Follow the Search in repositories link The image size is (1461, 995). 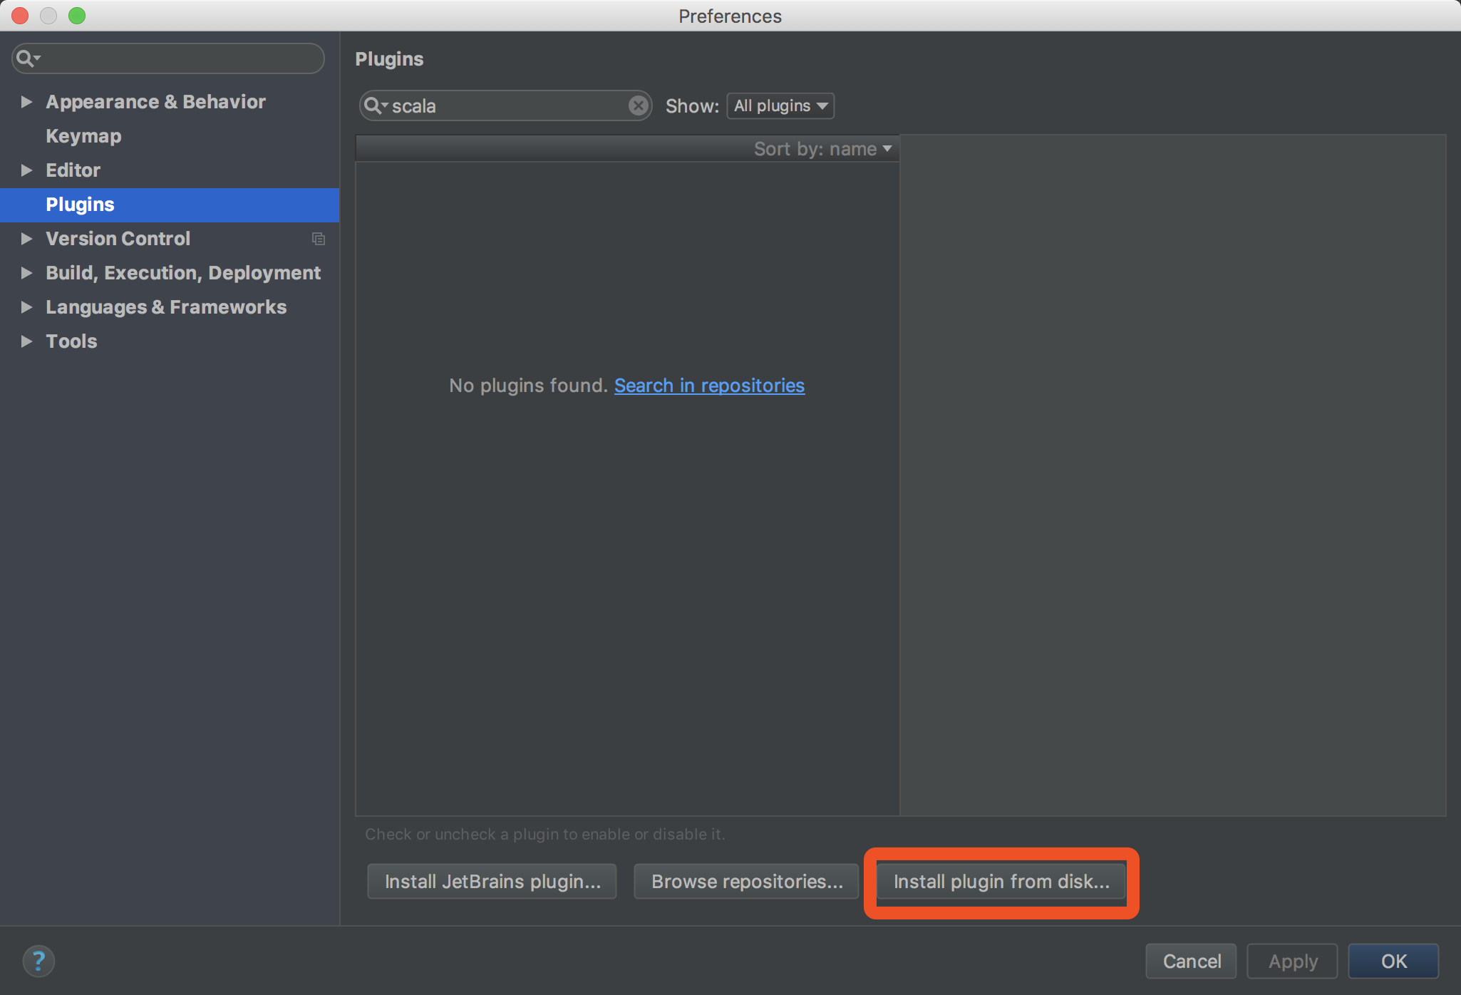(x=709, y=386)
